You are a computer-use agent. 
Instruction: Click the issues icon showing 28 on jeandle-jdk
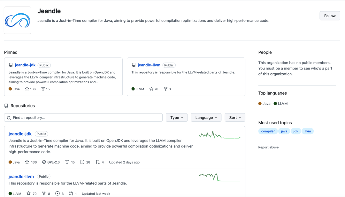click(82, 162)
